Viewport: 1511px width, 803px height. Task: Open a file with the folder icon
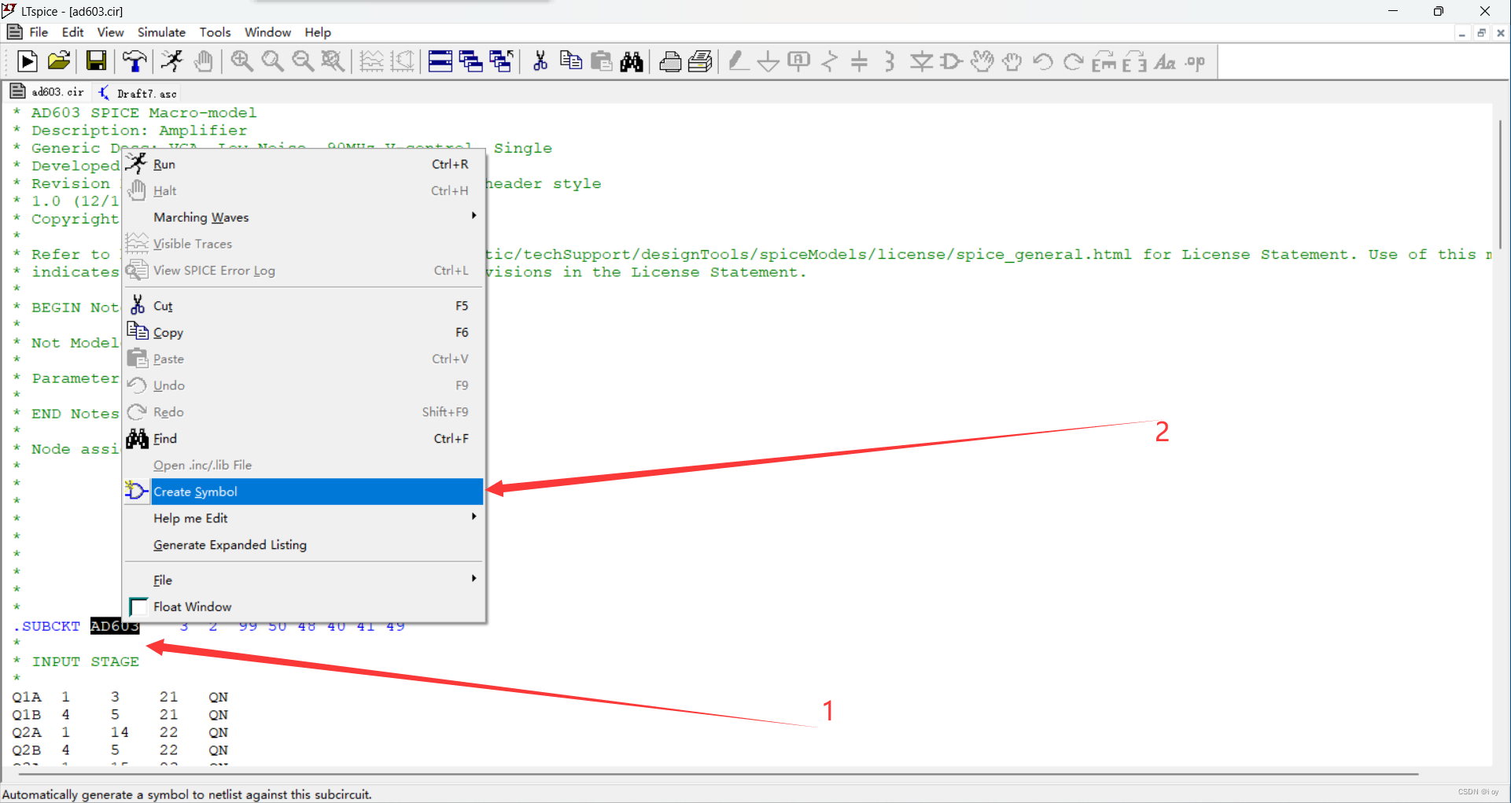pos(59,61)
